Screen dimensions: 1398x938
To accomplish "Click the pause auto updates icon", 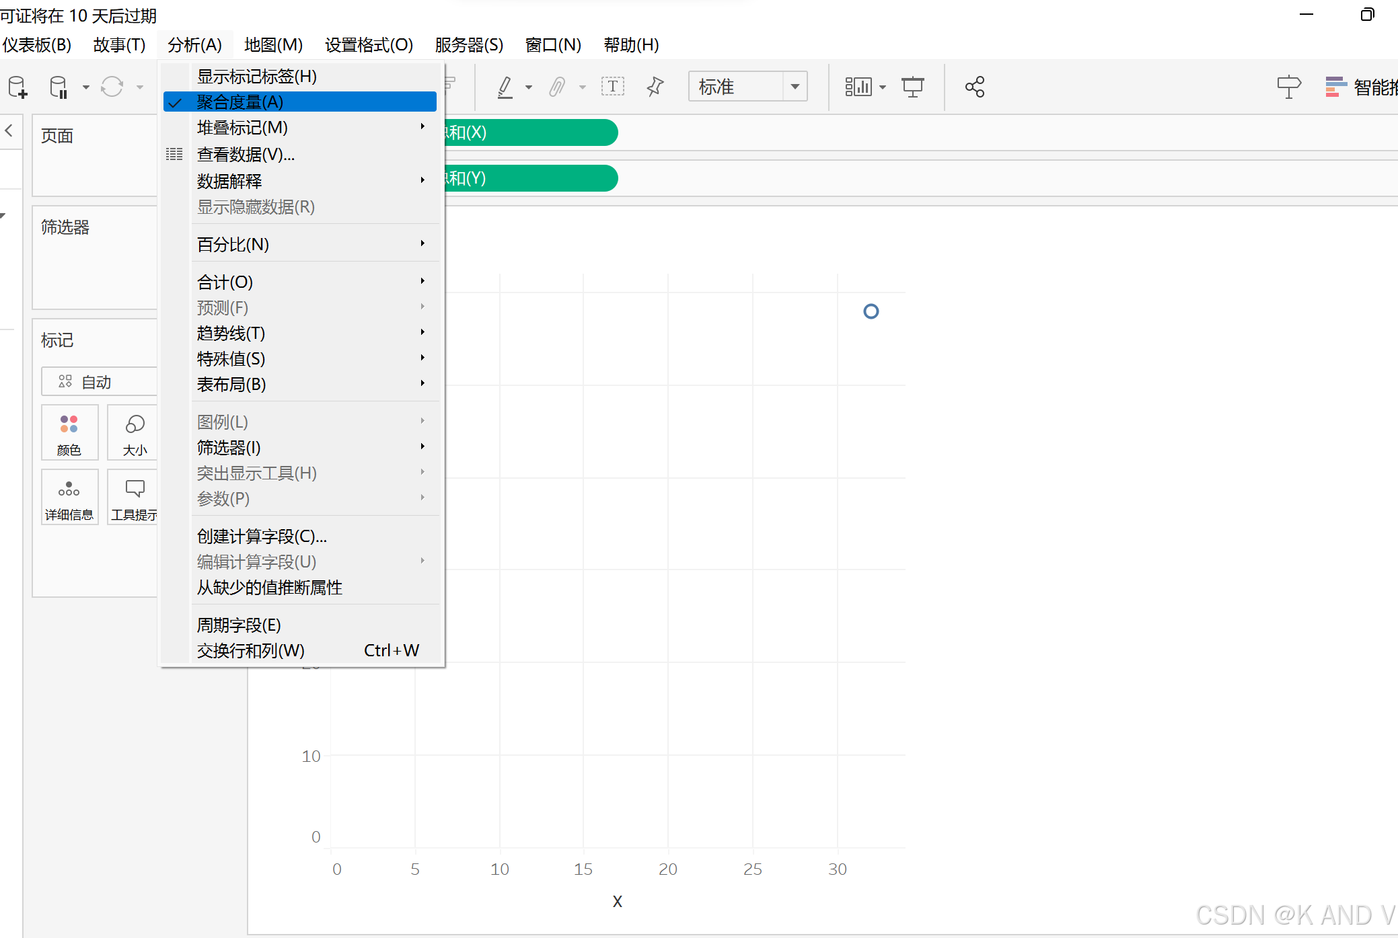I will click(x=59, y=87).
